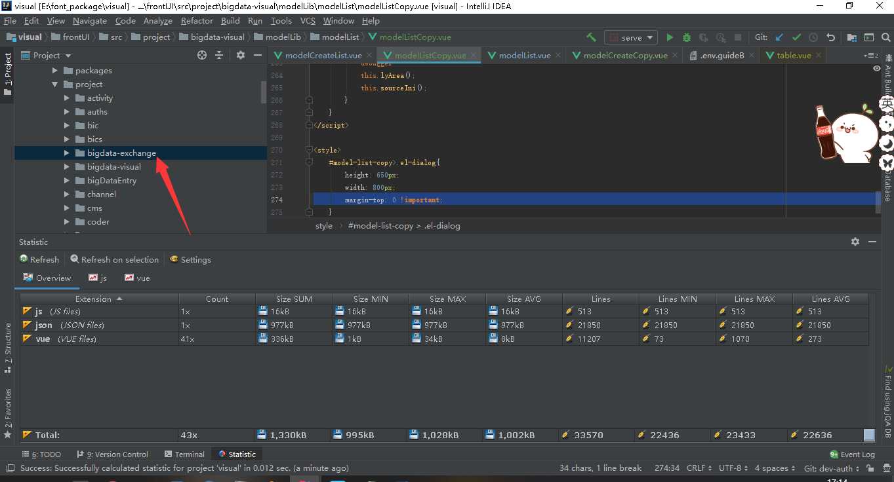Viewport: 894px width, 482px height.
Task: Open the Event Log
Action: [x=852, y=454]
